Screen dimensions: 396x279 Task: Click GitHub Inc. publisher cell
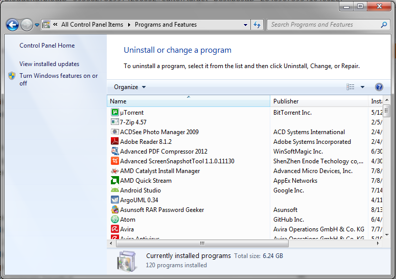click(288, 220)
